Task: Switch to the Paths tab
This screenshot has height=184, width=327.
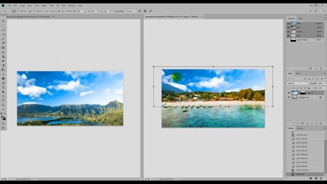Action: (x=300, y=18)
